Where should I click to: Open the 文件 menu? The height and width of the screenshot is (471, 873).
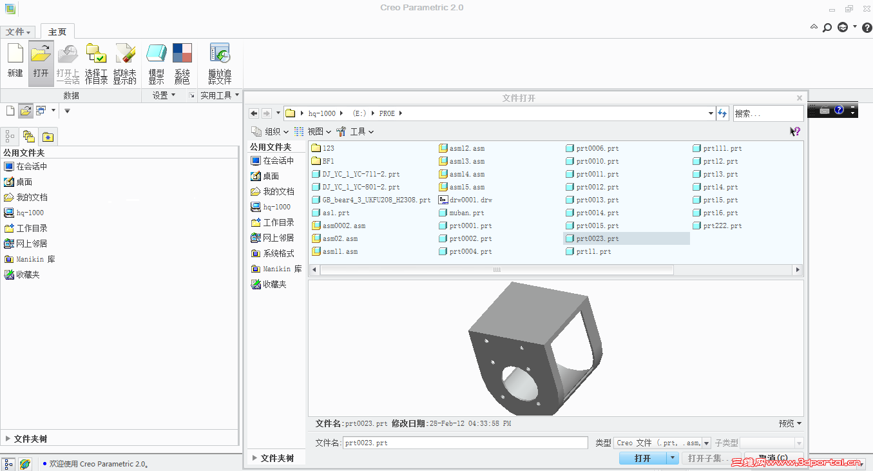coord(18,32)
